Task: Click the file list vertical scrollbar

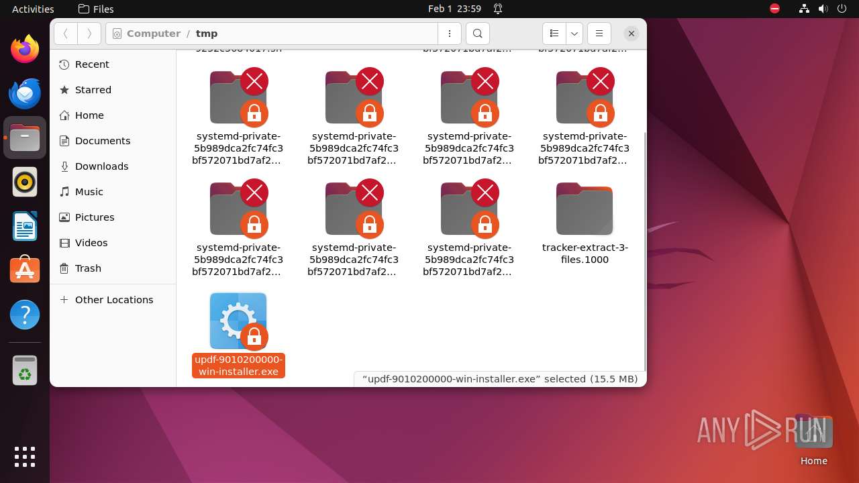Action: [x=644, y=250]
